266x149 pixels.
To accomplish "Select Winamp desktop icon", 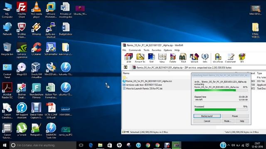I will [x=36, y=29].
